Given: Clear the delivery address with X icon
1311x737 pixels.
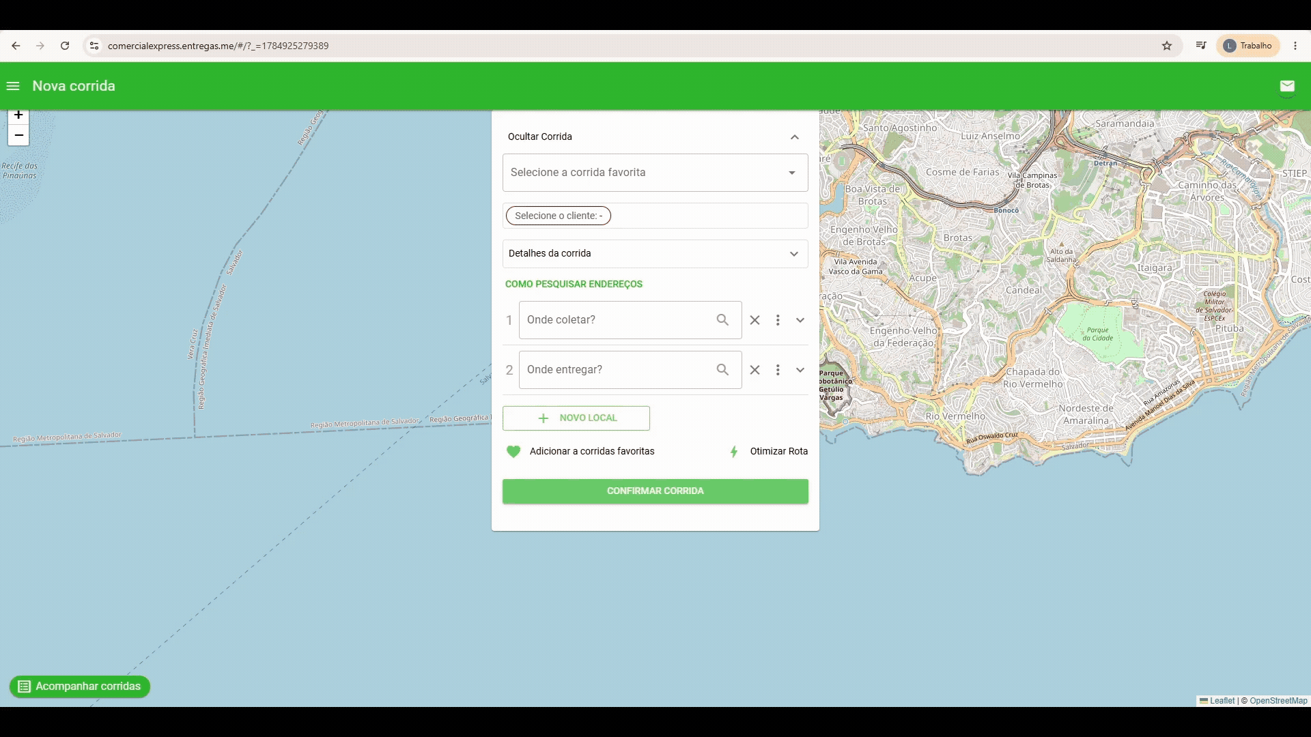Looking at the screenshot, I should click(755, 370).
